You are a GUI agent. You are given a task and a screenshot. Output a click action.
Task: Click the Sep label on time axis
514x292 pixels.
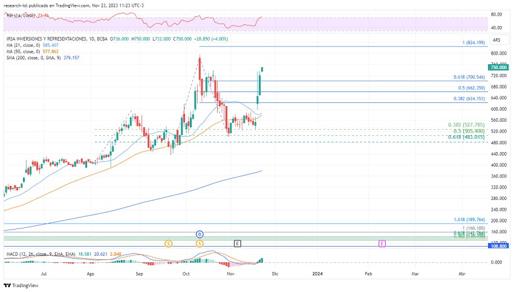coord(139,274)
